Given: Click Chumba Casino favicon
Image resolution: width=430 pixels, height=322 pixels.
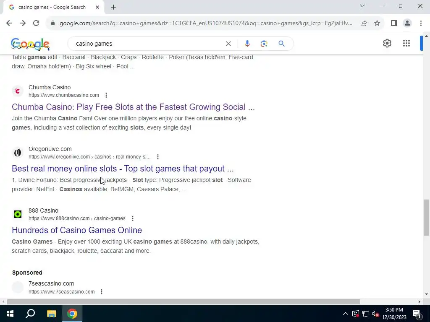Looking at the screenshot, I should click(x=18, y=91).
